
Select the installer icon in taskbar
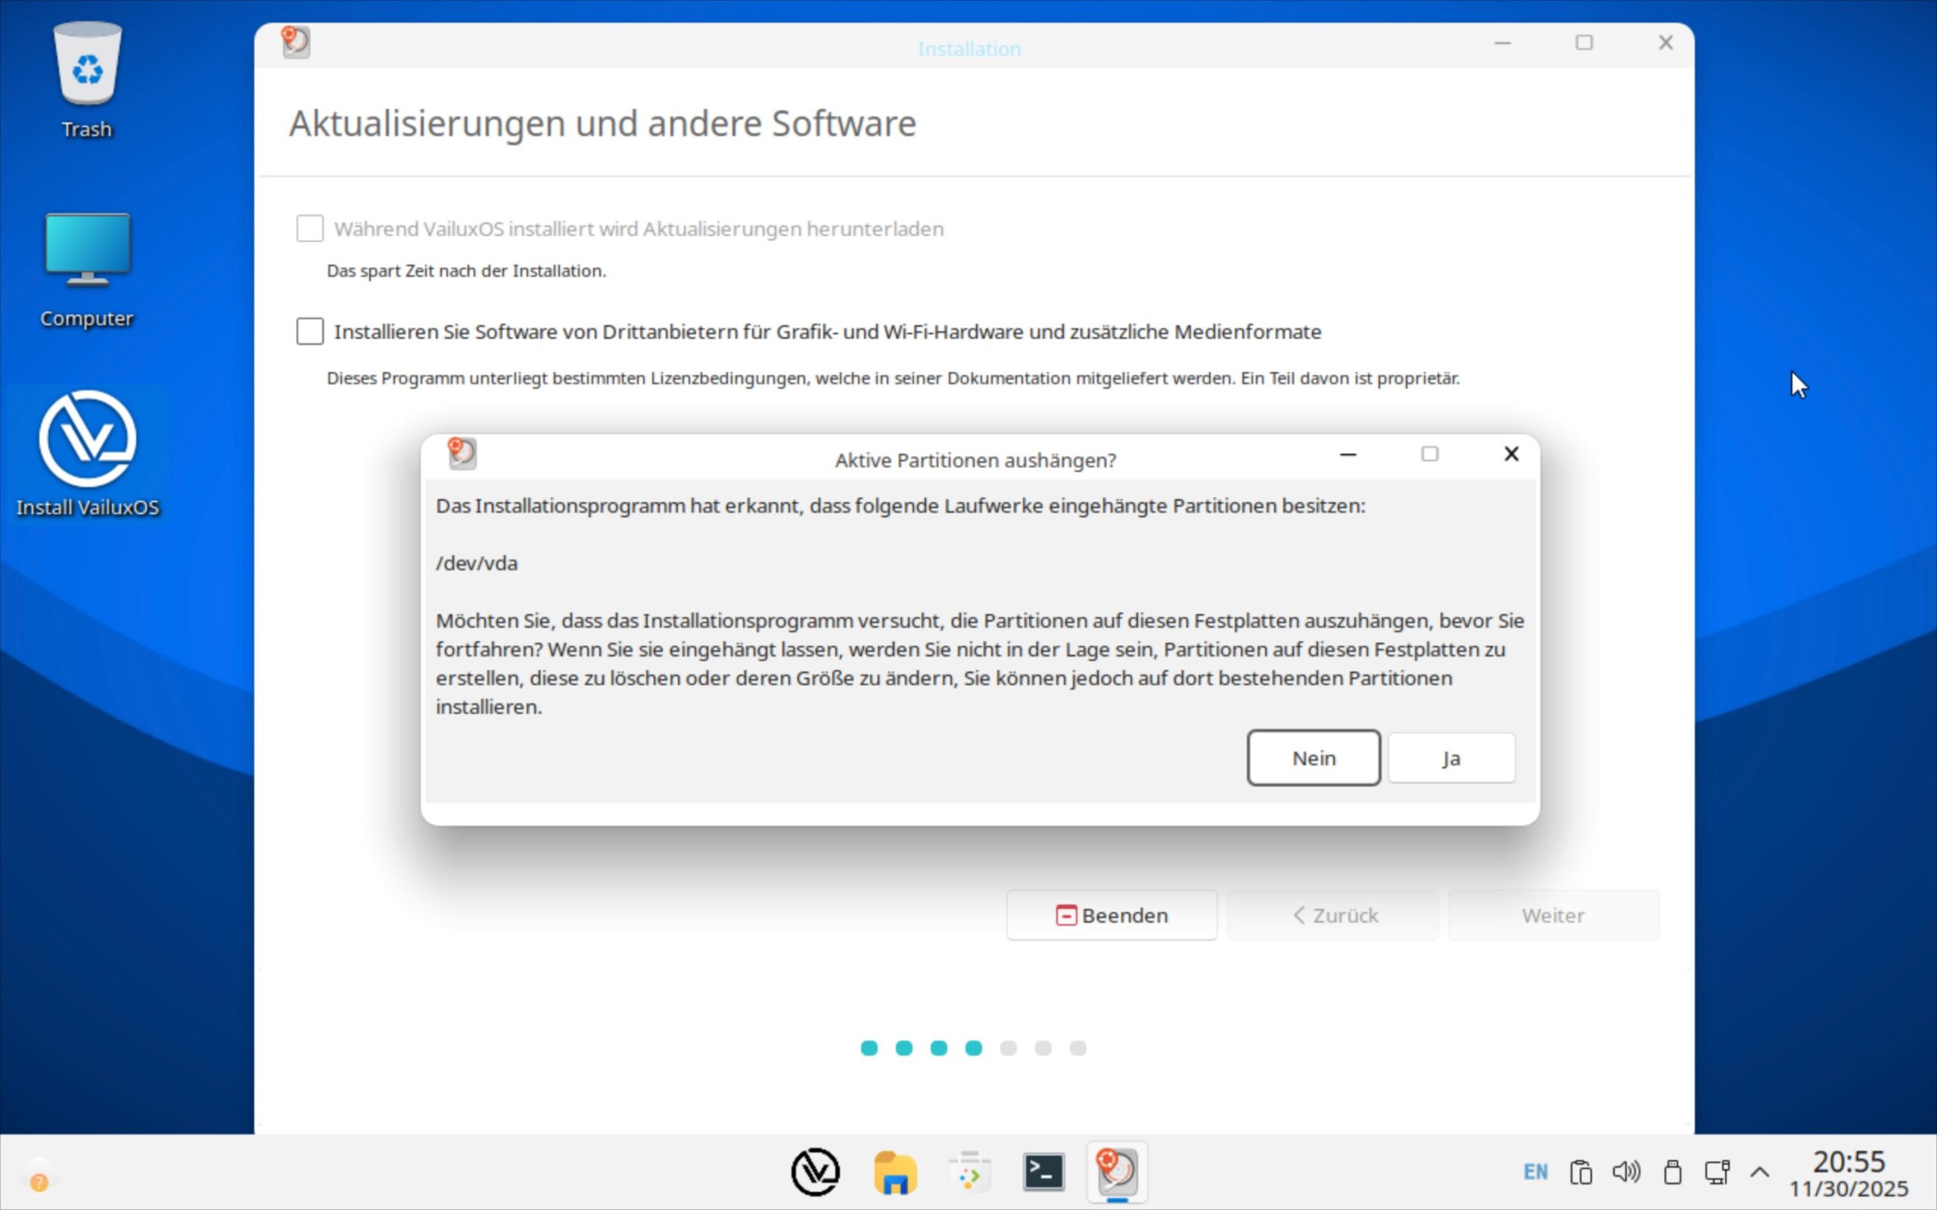tap(1118, 1172)
